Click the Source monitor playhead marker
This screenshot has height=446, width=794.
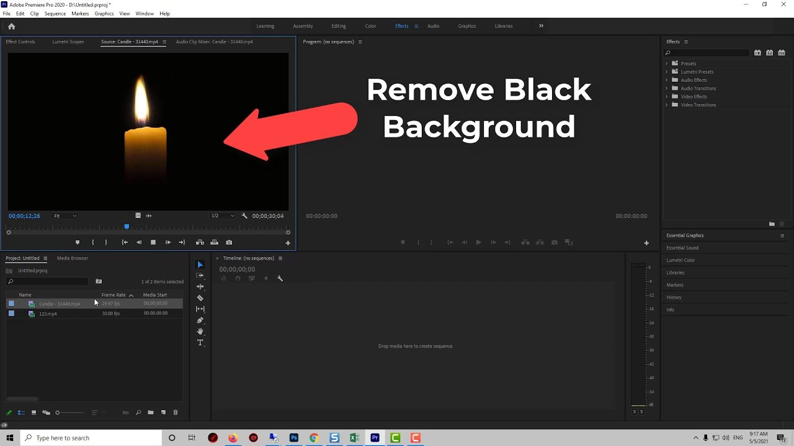[x=127, y=227]
